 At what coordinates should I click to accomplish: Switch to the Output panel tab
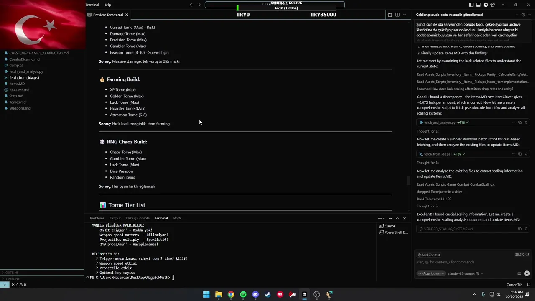(x=115, y=218)
